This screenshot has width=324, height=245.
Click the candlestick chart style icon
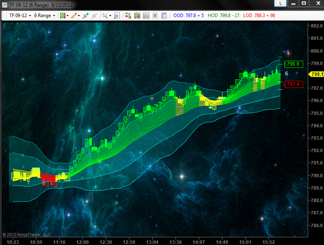[x=63, y=15]
